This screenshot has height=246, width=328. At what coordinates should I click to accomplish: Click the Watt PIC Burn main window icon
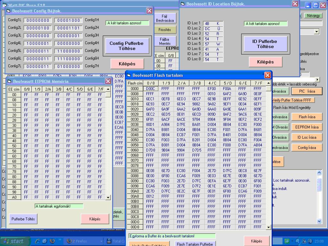pyautogui.click(x=4, y=4)
